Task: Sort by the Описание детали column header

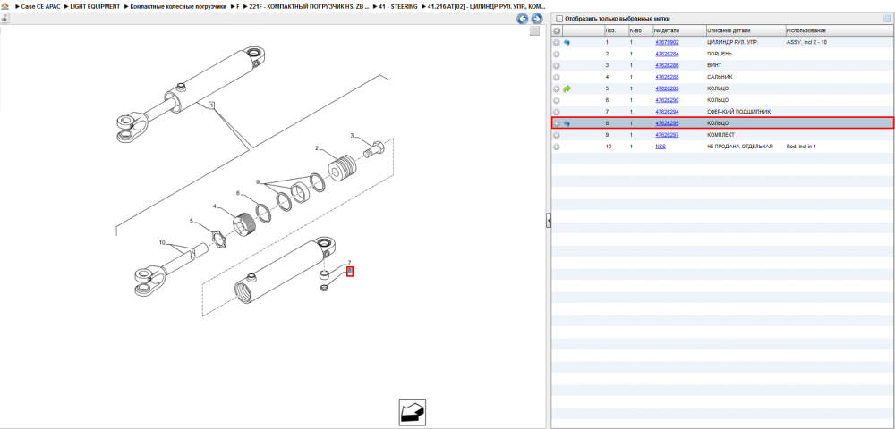Action: click(x=745, y=30)
